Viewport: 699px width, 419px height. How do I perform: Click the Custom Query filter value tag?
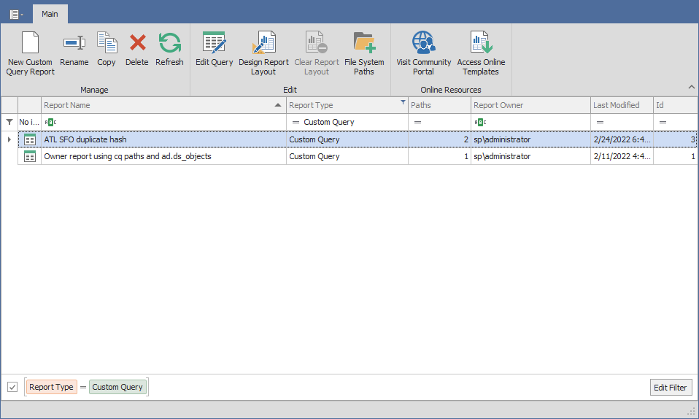[x=118, y=387]
